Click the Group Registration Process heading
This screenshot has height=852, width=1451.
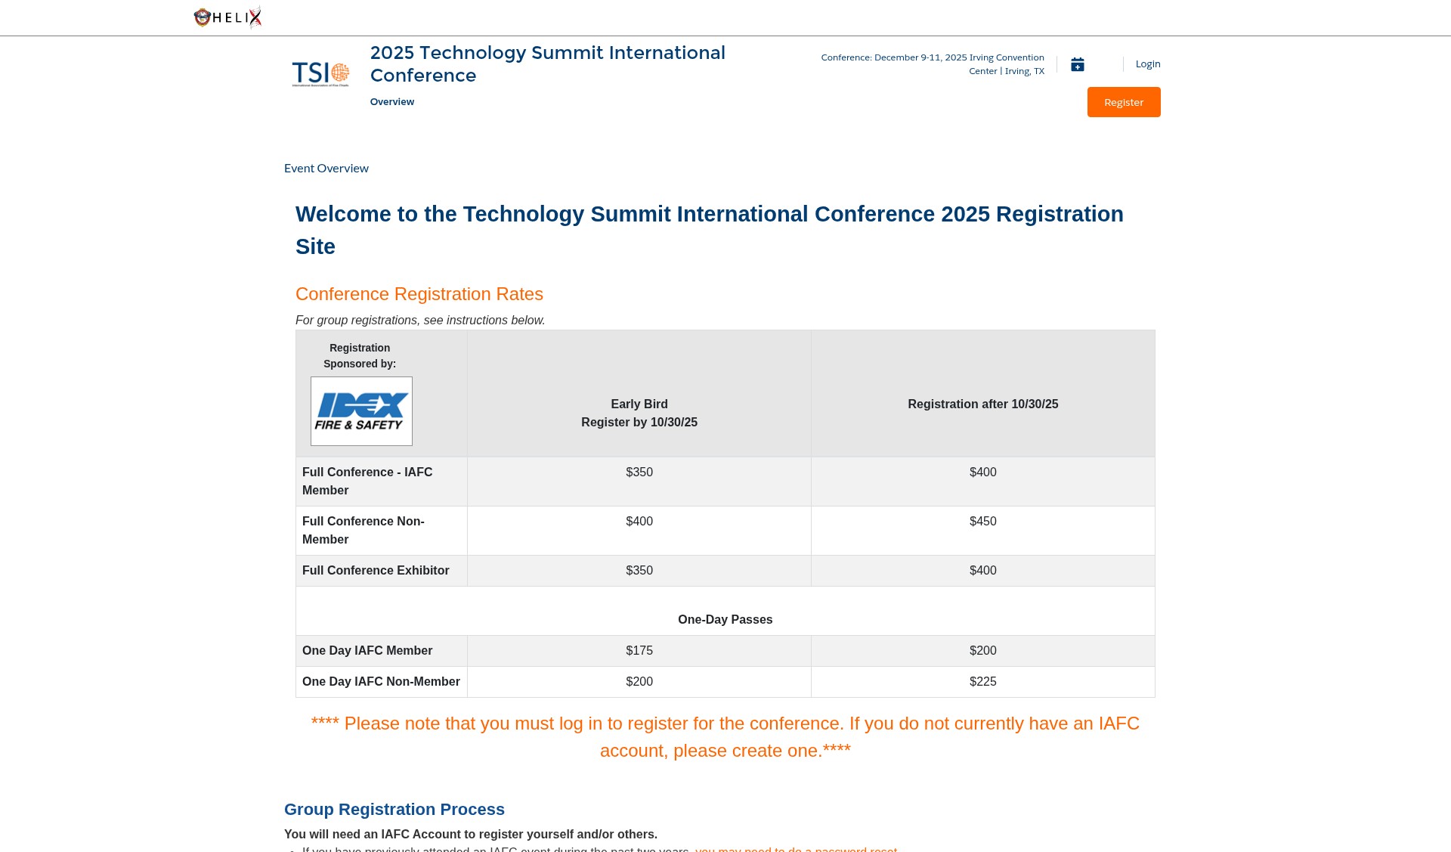pyautogui.click(x=394, y=810)
